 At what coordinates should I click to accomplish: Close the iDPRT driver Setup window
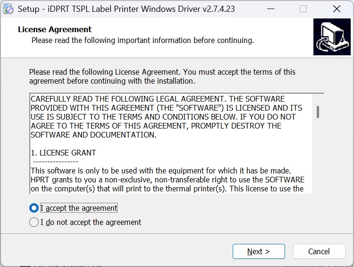[x=337, y=9]
